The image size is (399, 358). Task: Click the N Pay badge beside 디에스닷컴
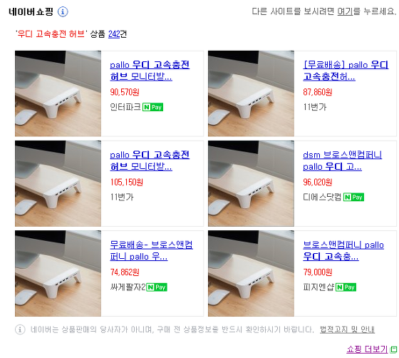click(353, 197)
